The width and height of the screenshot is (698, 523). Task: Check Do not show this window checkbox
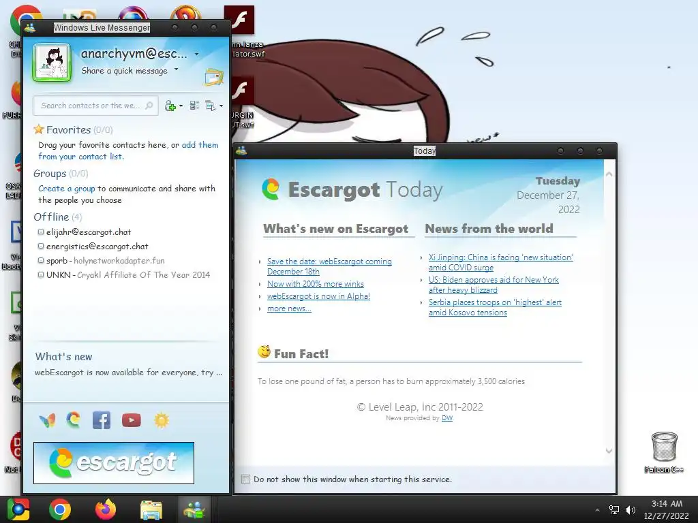(x=245, y=479)
